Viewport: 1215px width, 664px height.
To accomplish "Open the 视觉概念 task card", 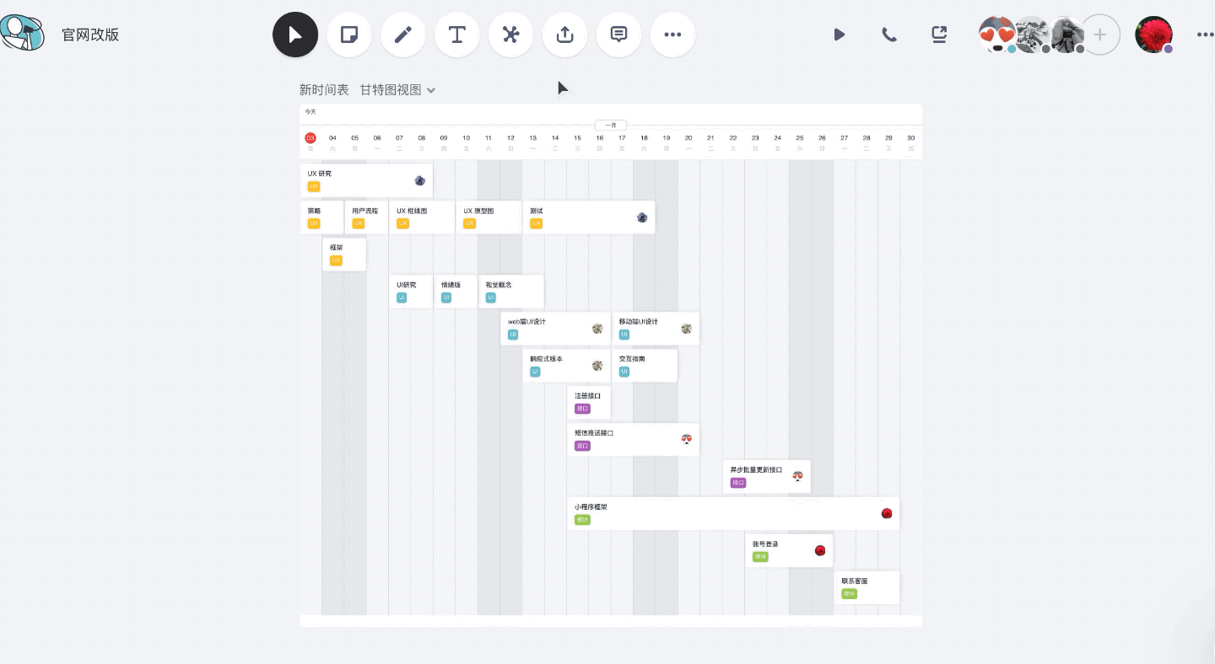I will [511, 292].
